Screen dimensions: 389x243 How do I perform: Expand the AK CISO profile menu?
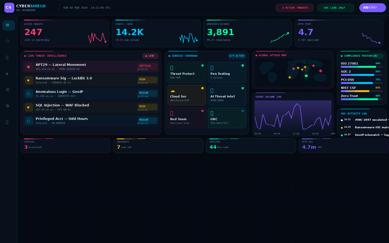tap(373, 8)
